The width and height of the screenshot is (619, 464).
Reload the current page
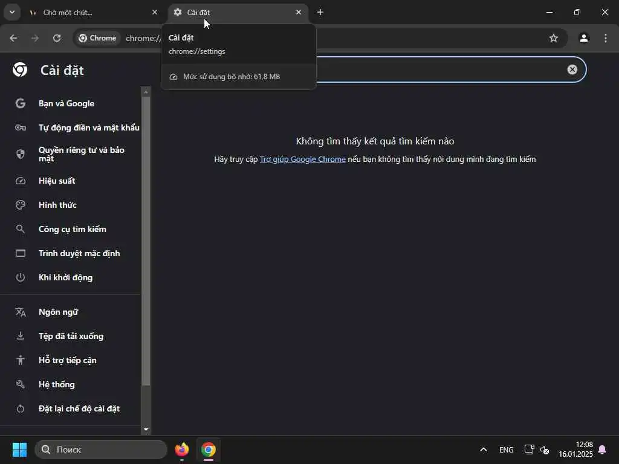click(x=57, y=38)
